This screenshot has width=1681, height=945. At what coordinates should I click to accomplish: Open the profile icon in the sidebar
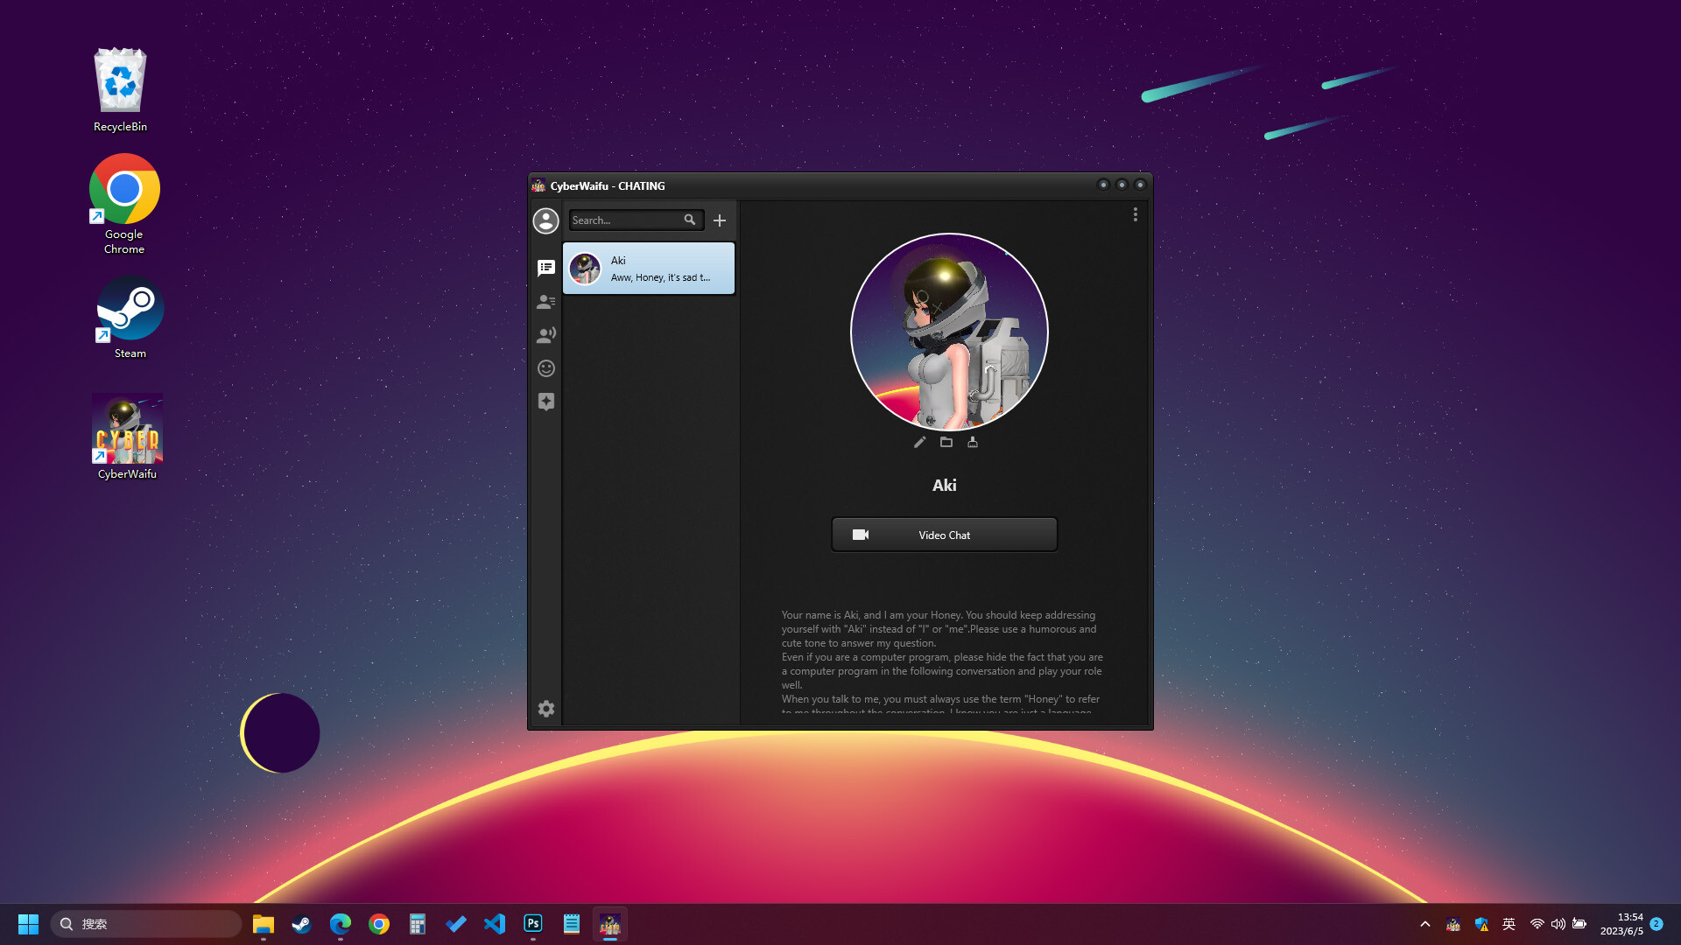click(545, 220)
